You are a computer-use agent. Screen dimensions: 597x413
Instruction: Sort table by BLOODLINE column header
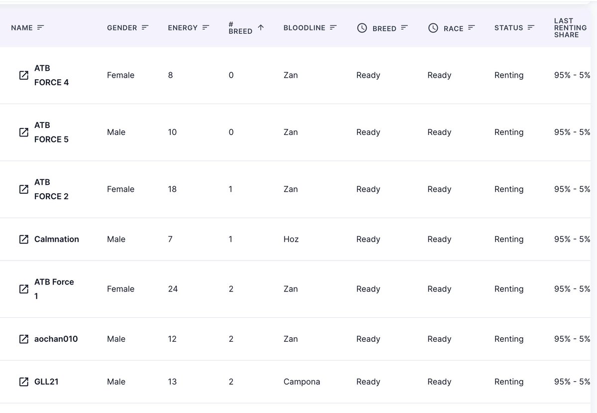click(304, 28)
